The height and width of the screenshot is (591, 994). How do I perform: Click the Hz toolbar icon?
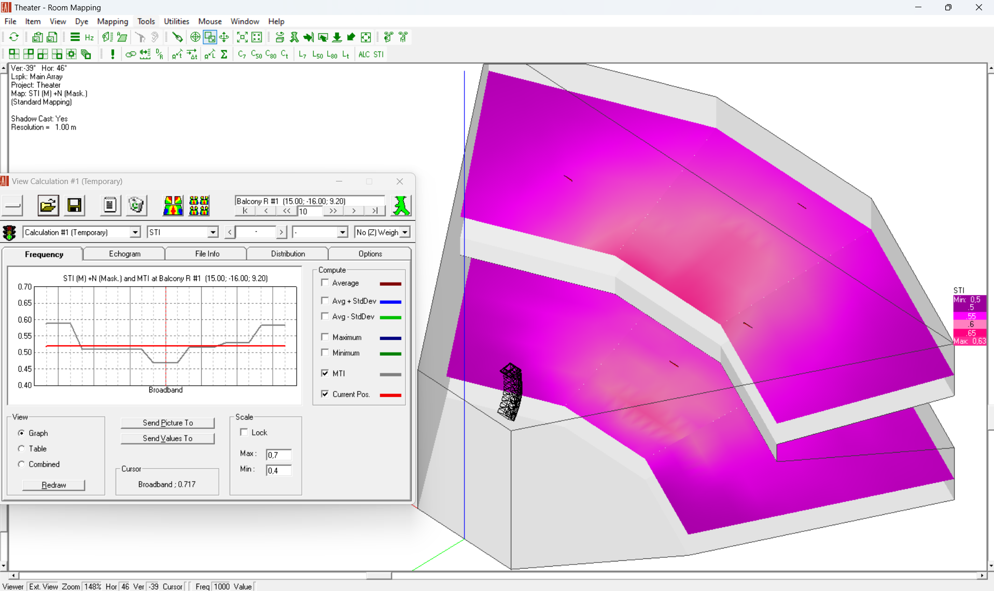pos(89,37)
